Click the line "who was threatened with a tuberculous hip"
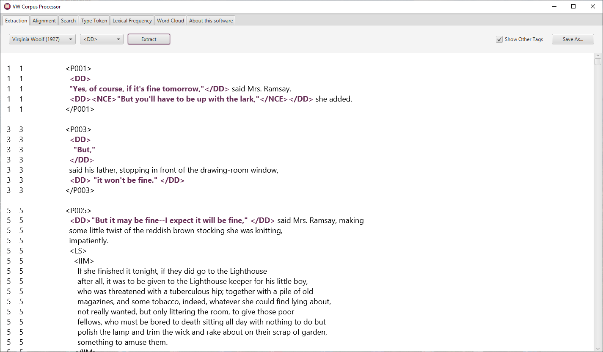The image size is (603, 352). click(x=195, y=292)
